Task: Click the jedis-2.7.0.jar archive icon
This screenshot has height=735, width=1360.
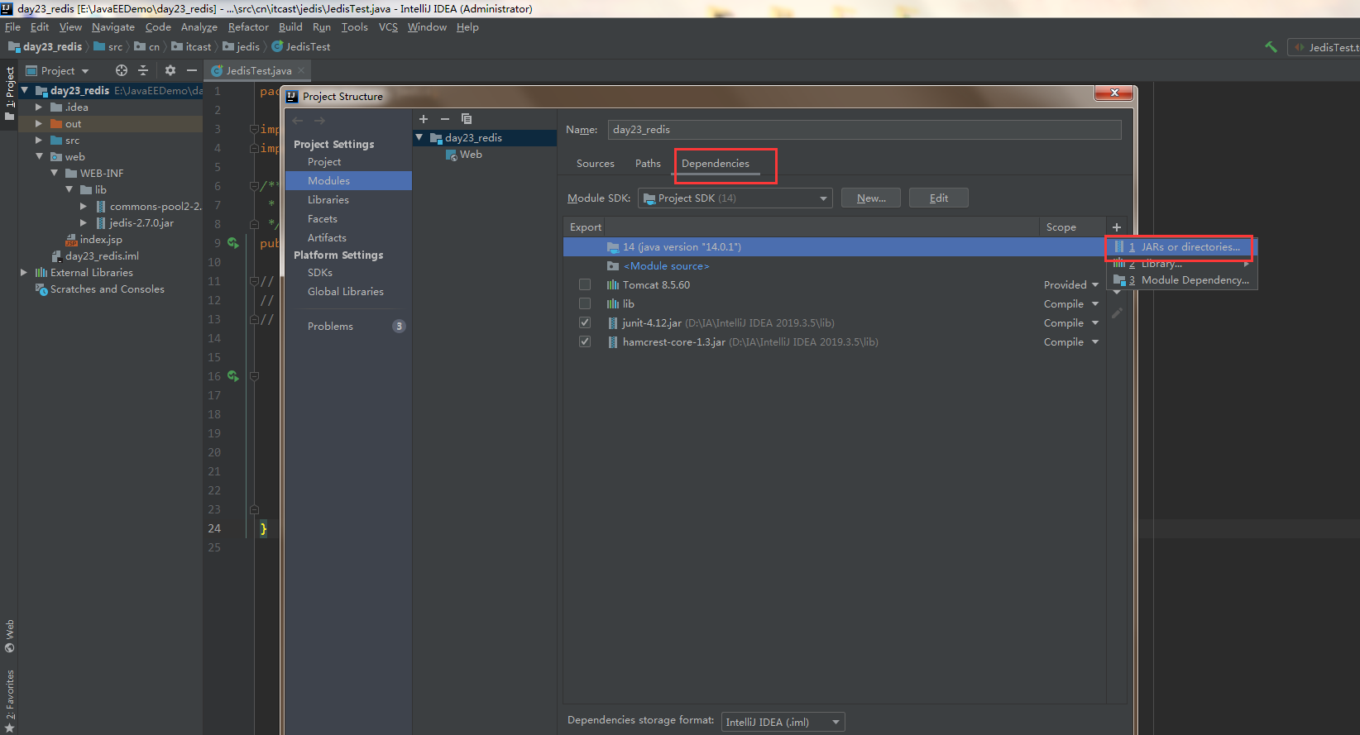Action: pyautogui.click(x=101, y=223)
